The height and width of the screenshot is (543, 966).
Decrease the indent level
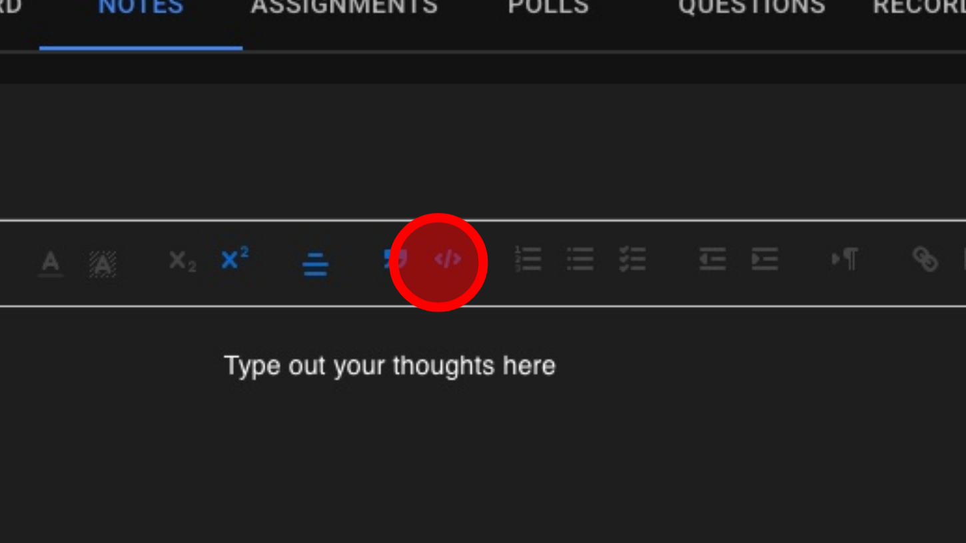coord(712,259)
